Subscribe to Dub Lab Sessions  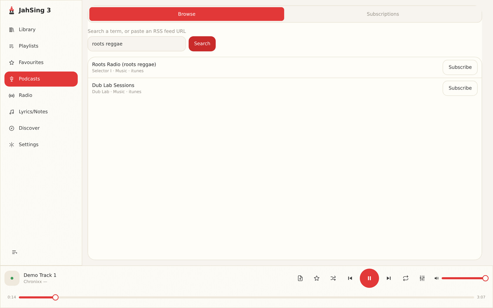pos(460,88)
